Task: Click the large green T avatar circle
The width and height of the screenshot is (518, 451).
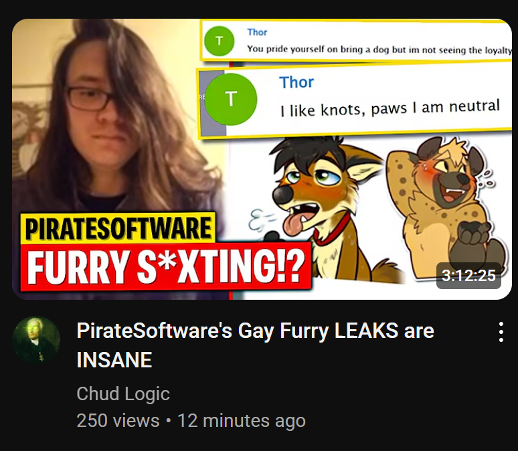Action: 231,99
